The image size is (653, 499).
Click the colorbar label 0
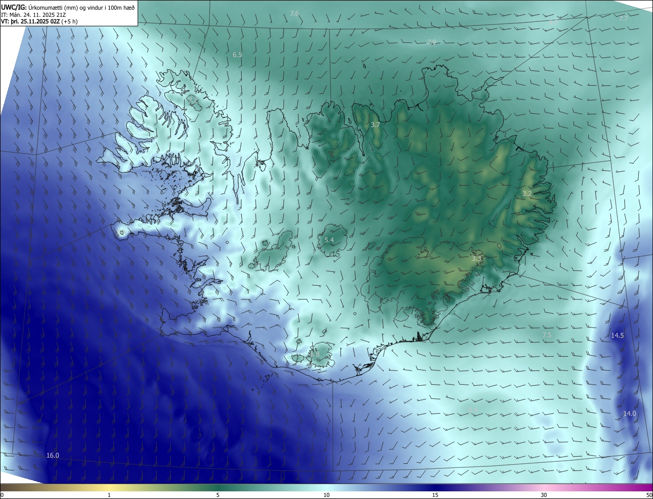(x=2, y=495)
